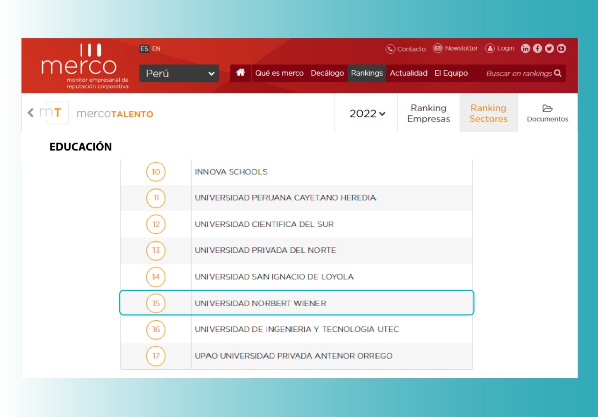598x417 pixels.
Task: Select Universidad de Ingenieria y Tecnologia UTEC
Action: click(297, 330)
